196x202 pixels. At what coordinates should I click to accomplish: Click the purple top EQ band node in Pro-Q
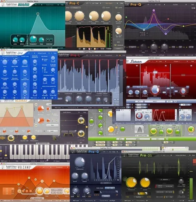(154, 10)
